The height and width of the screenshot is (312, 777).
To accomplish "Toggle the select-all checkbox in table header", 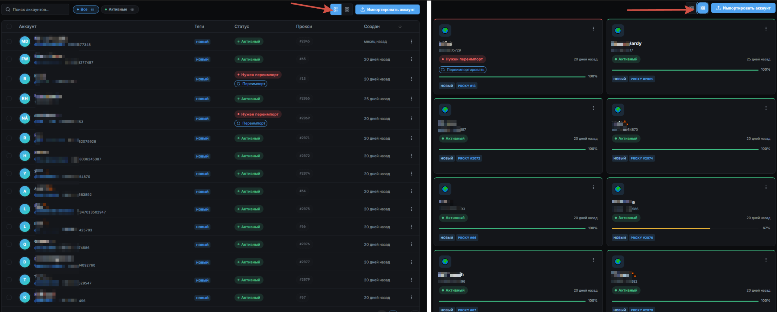I will [9, 27].
